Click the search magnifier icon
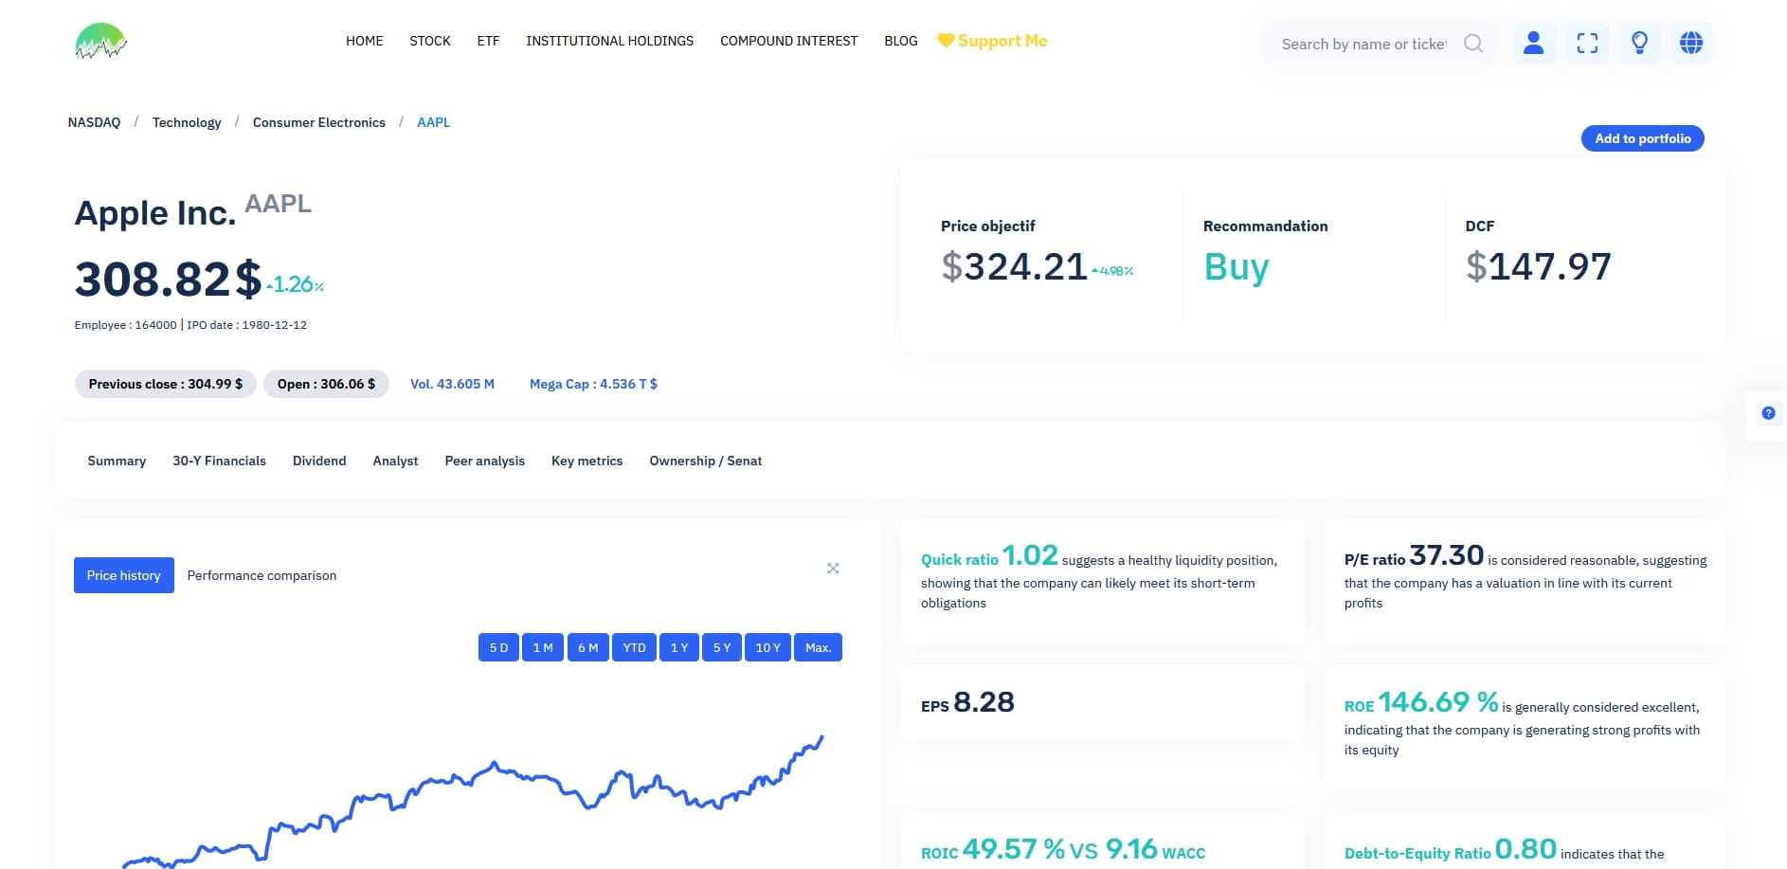The width and height of the screenshot is (1787, 869). click(1473, 44)
